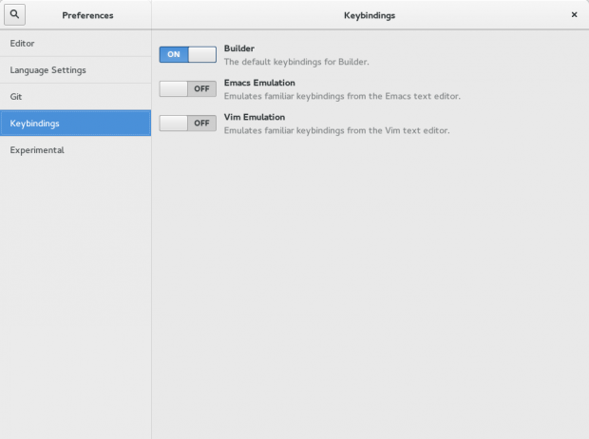Screen dimensions: 589x439
Task: Close the Preferences window with X
Action: pos(574,15)
